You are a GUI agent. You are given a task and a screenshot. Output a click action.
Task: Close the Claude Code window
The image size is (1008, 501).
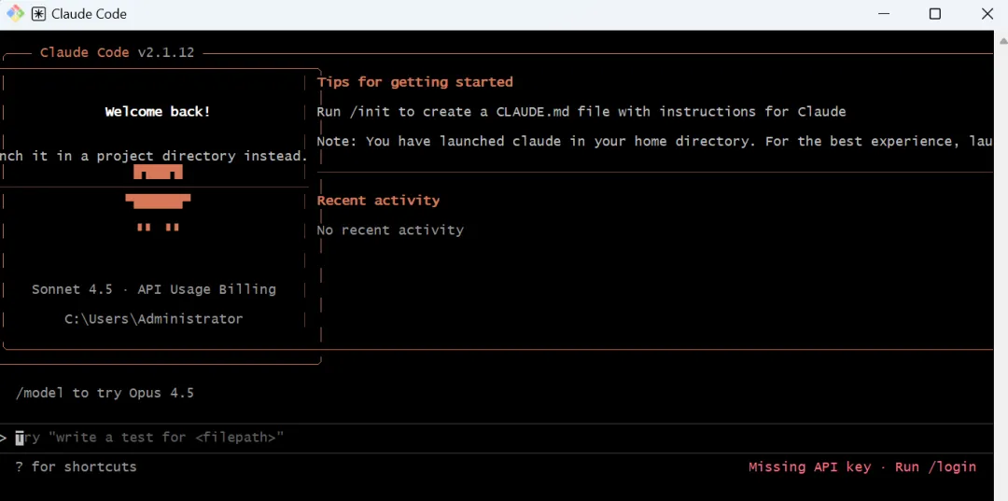(x=987, y=13)
